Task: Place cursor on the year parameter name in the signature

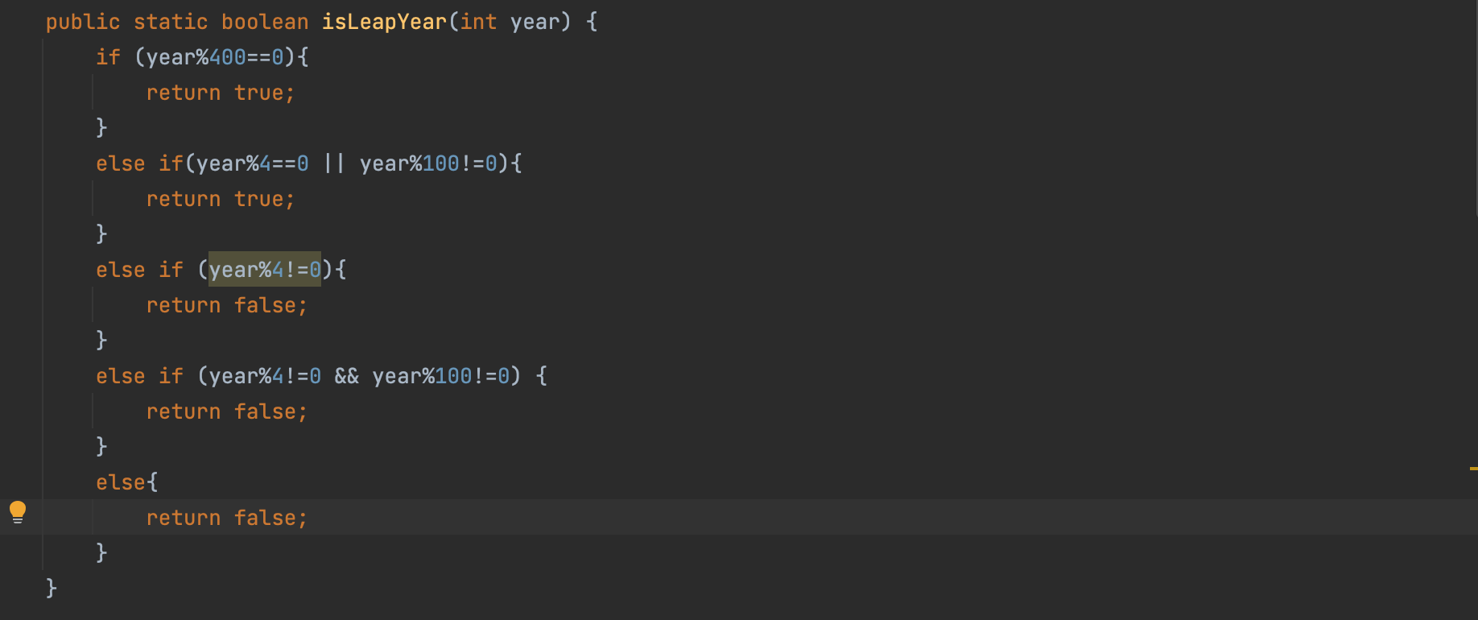Action: [535, 22]
